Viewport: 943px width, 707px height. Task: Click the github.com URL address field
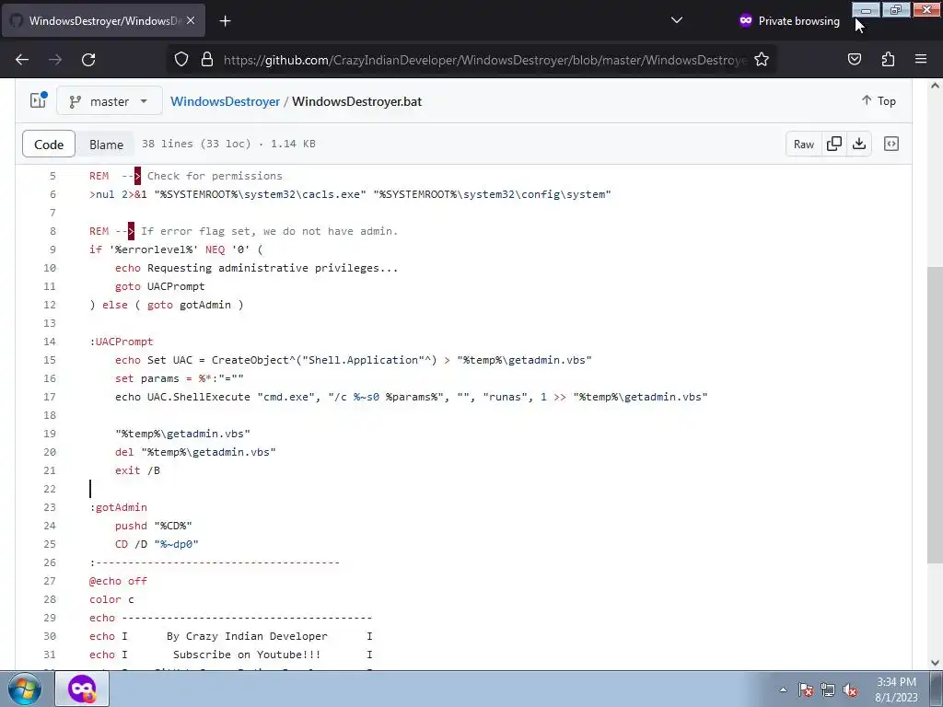coord(484,60)
